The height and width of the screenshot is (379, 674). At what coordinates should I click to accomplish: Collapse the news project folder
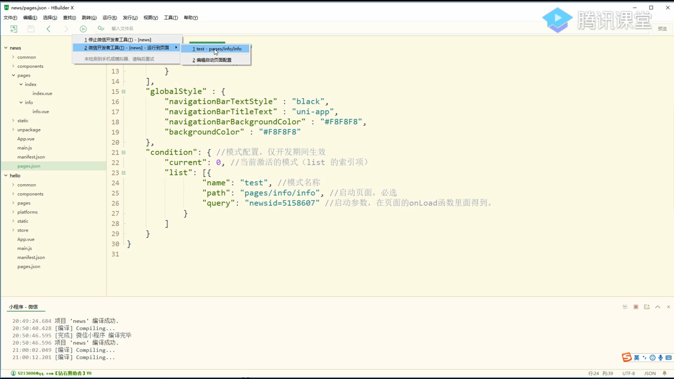tap(6, 48)
